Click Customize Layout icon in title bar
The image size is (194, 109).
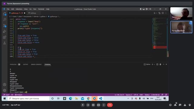click(x=150, y=9)
